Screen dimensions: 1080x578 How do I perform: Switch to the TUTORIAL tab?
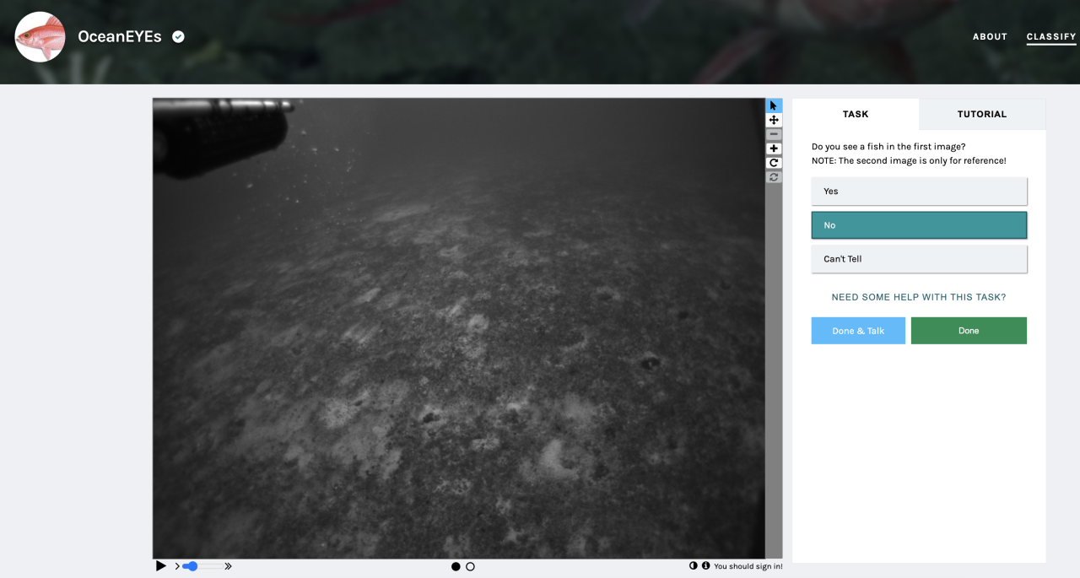982,114
